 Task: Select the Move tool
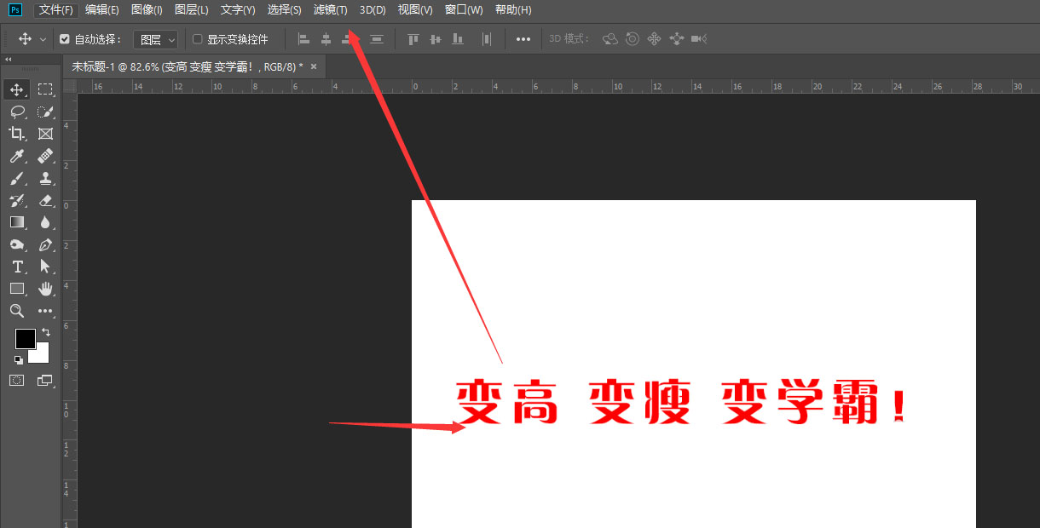17,89
